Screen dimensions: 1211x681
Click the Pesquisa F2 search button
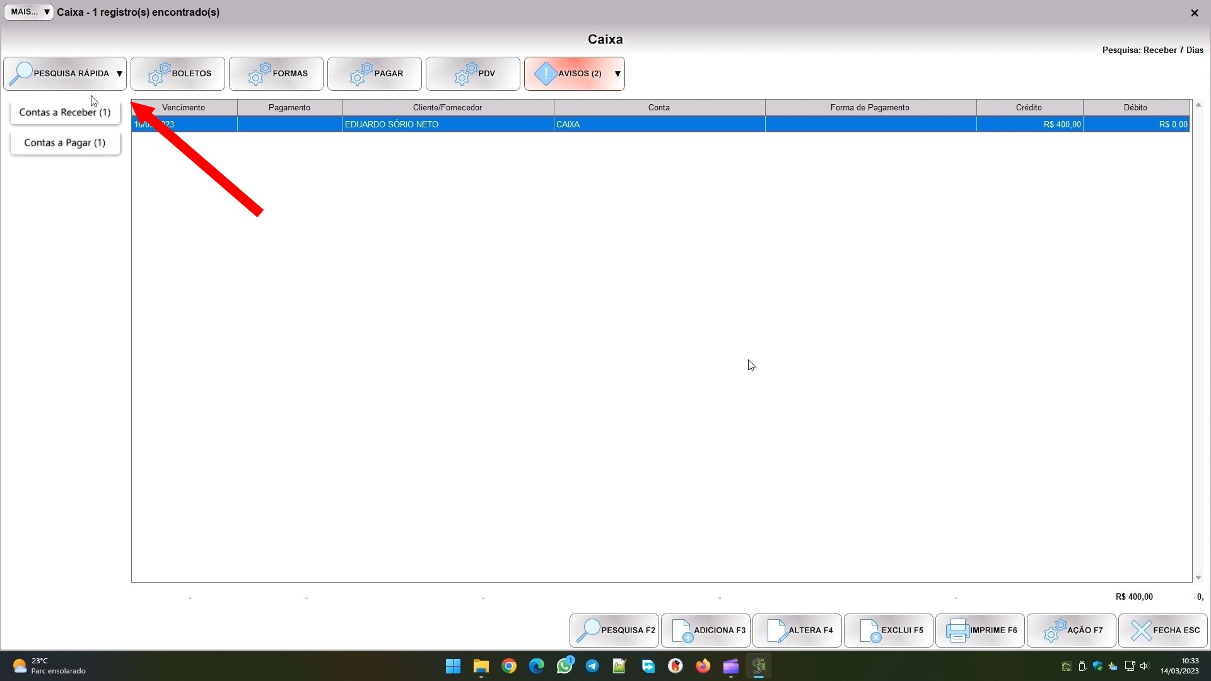click(614, 630)
